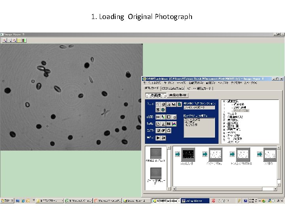Screen dimensions: 285x214
Task: Click the teal document icon in the input row
Action: 179,104
